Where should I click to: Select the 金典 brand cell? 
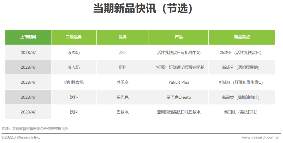(x=123, y=52)
